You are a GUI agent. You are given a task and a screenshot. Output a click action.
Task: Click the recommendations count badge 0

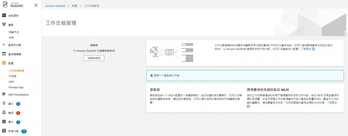(x=18, y=104)
